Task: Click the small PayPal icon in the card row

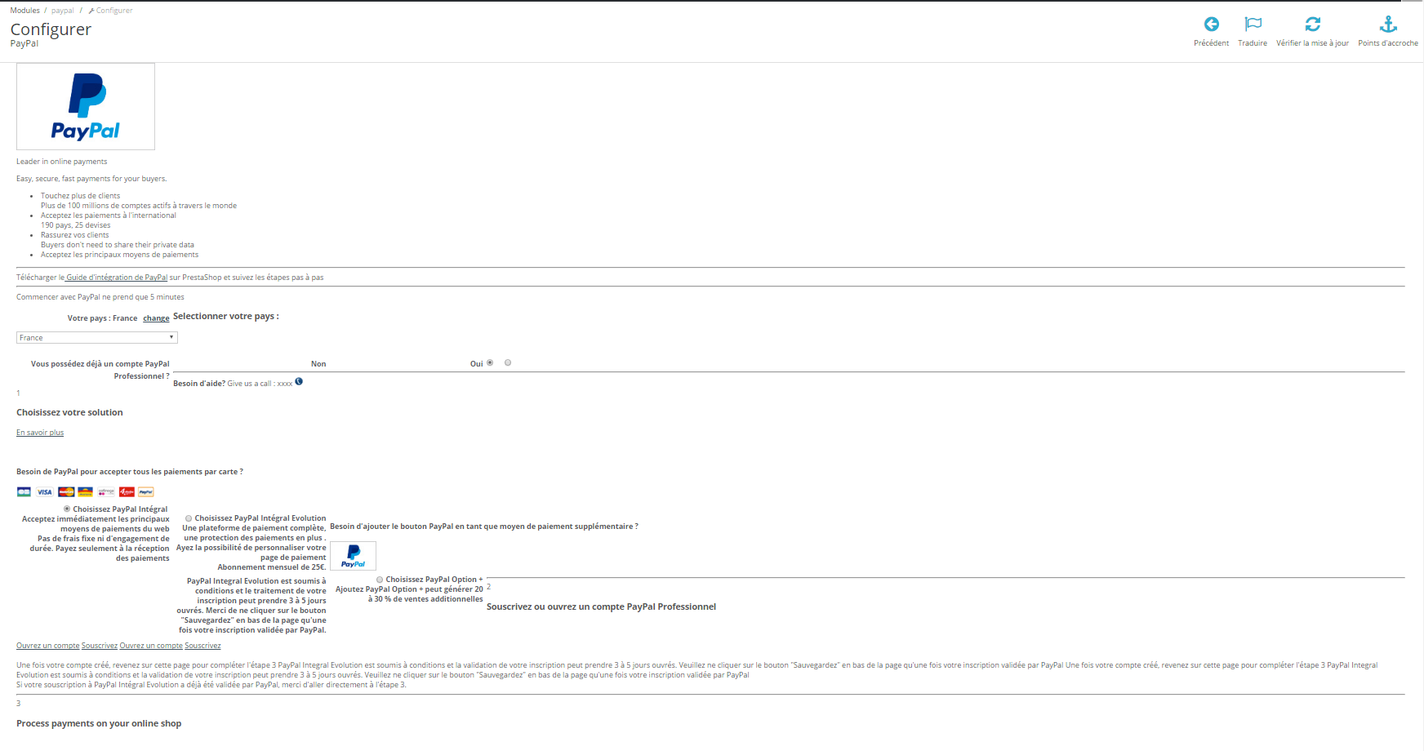Action: point(146,491)
